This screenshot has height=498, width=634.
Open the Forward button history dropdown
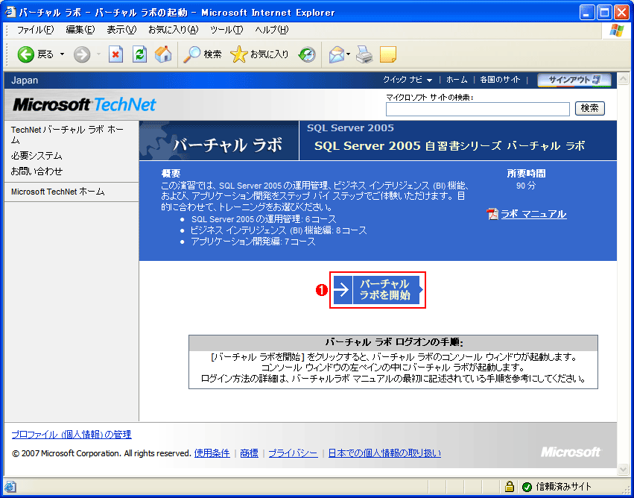98,54
